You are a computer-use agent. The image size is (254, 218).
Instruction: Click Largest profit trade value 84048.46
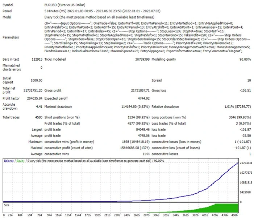click(x=143, y=130)
